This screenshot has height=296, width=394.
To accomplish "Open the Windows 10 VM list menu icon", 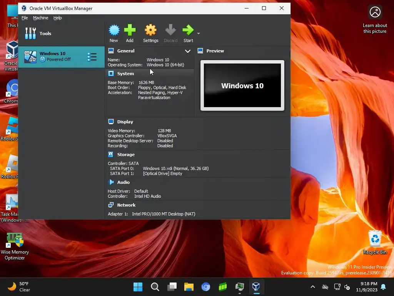I will [x=92, y=57].
